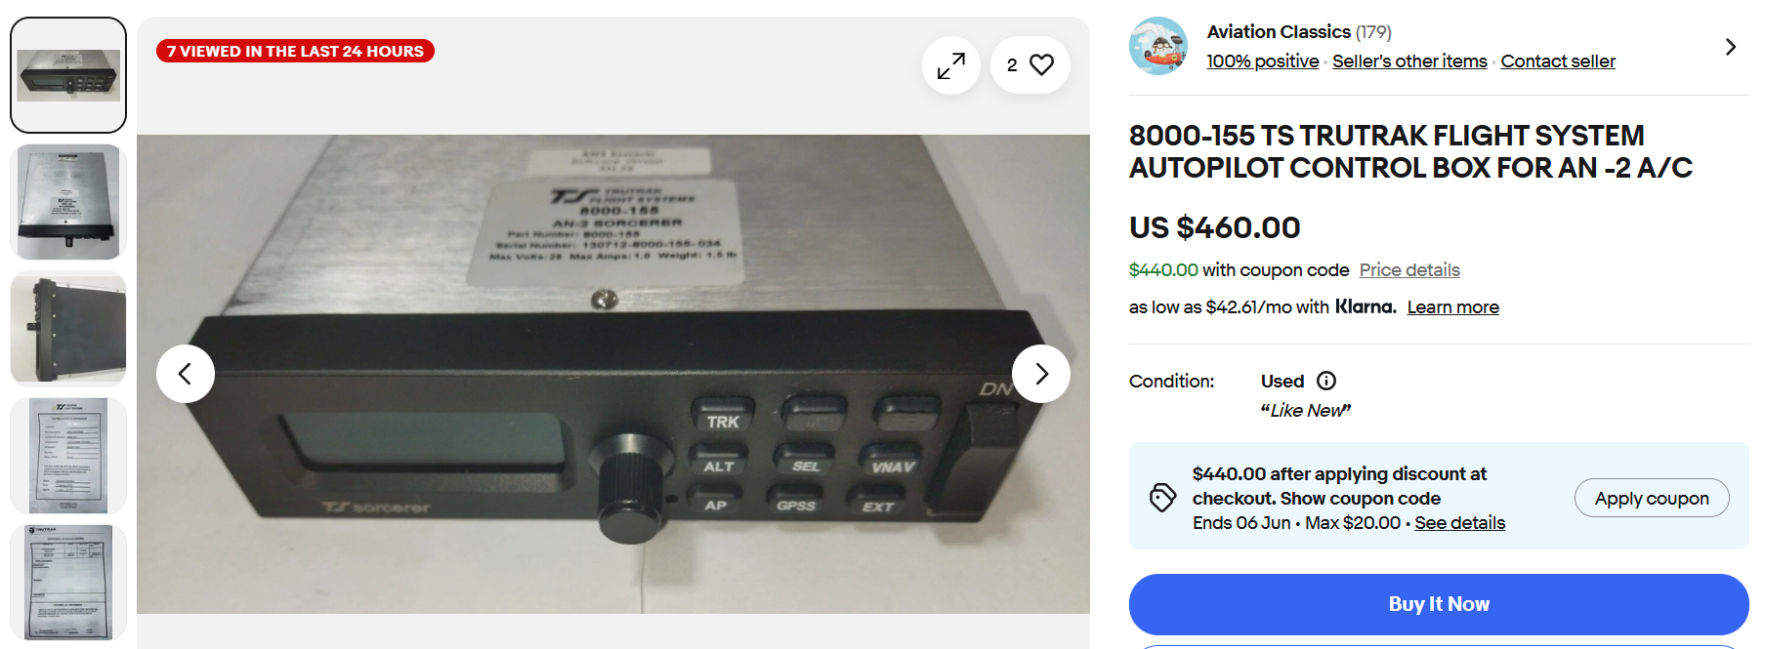Select fifth thumbnail with form document

68,583
